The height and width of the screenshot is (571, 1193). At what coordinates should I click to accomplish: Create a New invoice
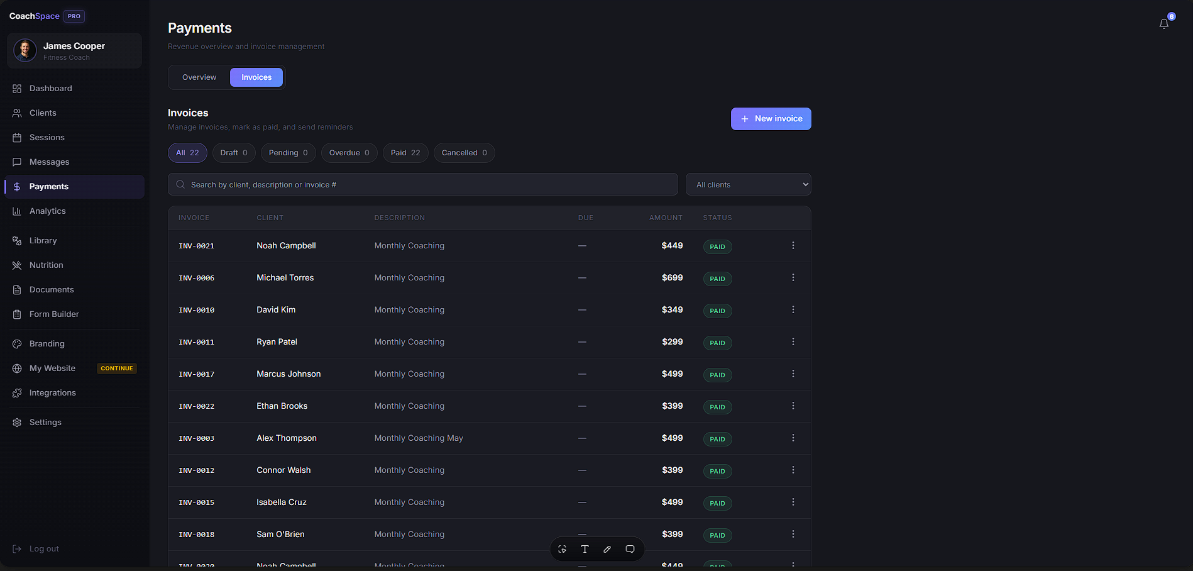point(771,119)
